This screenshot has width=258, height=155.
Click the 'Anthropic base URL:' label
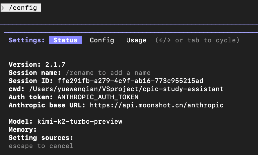(47, 105)
